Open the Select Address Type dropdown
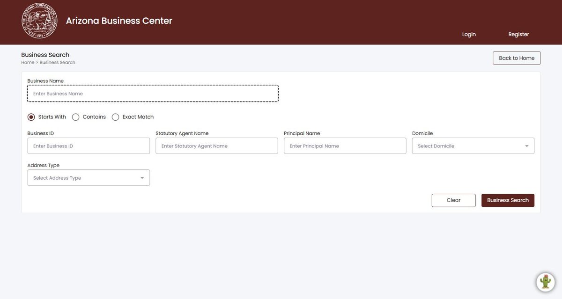This screenshot has width=562, height=299. pyautogui.click(x=89, y=178)
